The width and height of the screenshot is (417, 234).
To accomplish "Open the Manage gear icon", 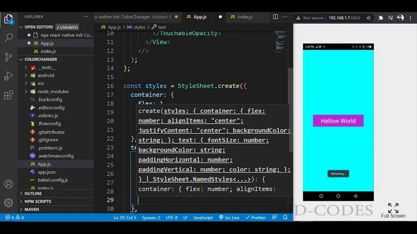I will pyautogui.click(x=8, y=203).
